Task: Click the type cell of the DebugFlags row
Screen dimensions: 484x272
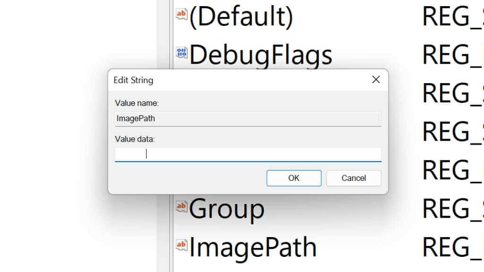Action: tap(452, 55)
